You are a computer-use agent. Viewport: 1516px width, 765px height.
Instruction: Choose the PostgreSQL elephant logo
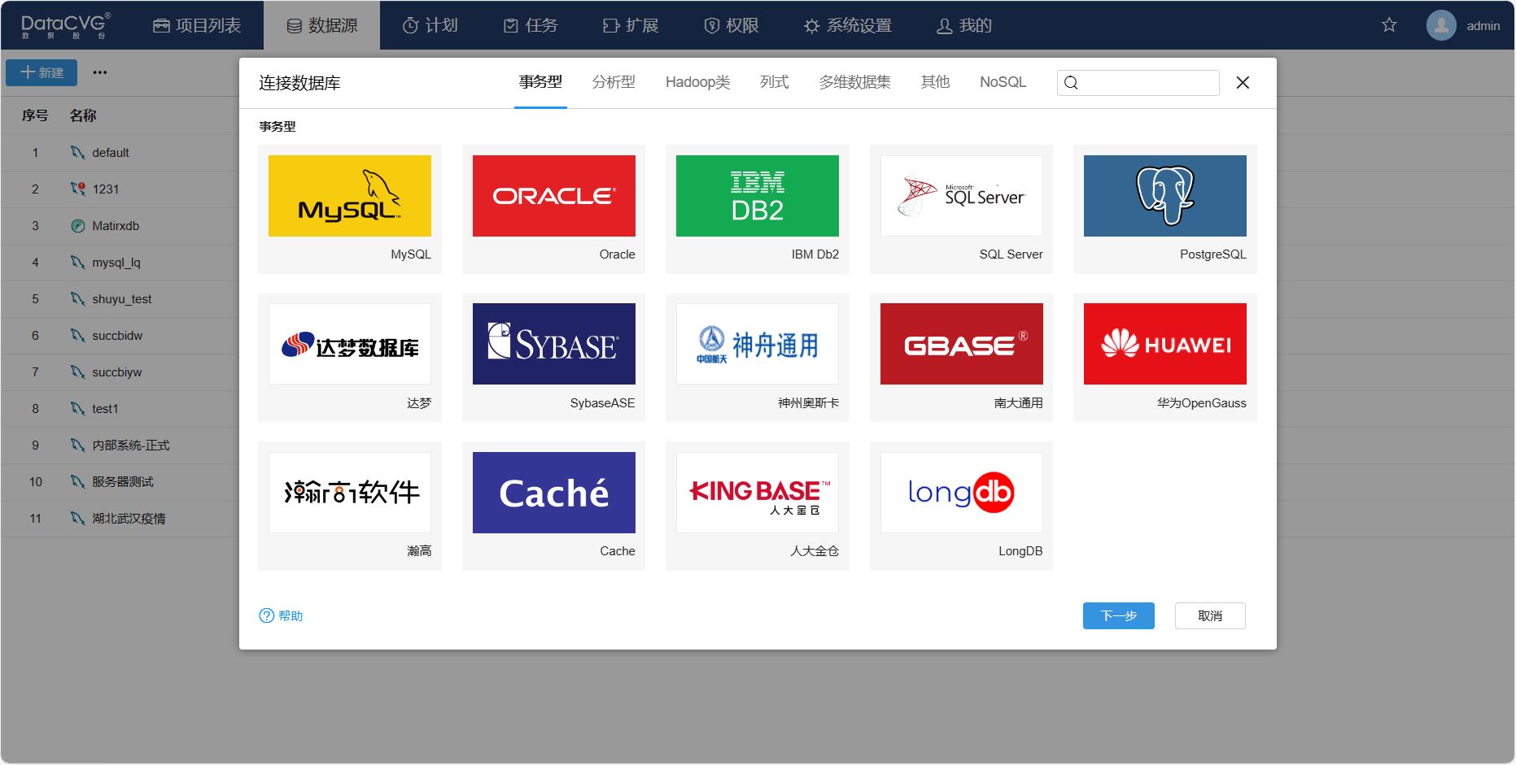[1165, 196]
